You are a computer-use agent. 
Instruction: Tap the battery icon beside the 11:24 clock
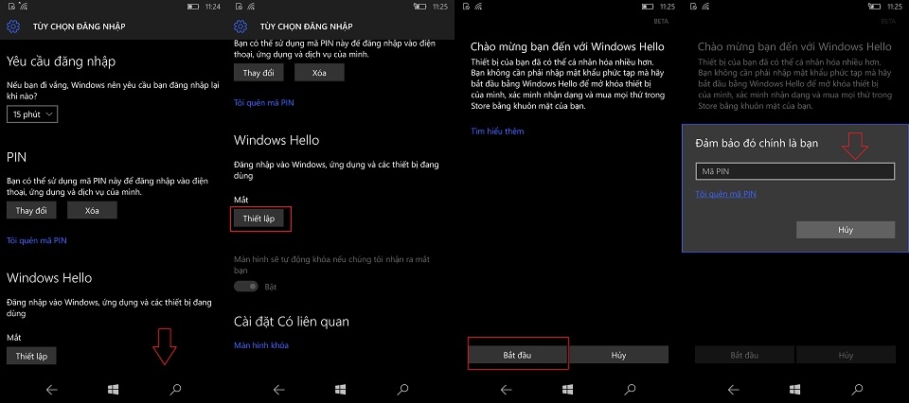click(193, 7)
